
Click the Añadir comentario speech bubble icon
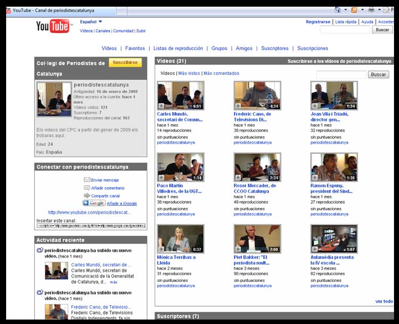coord(87,188)
